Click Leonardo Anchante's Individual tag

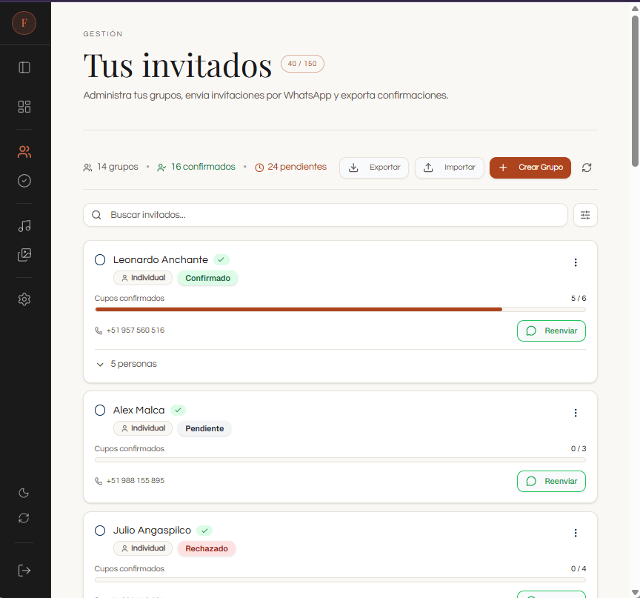[143, 278]
